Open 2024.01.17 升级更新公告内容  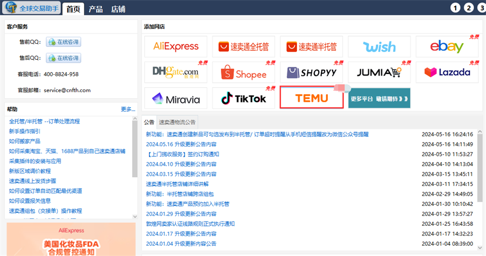tap(181, 234)
